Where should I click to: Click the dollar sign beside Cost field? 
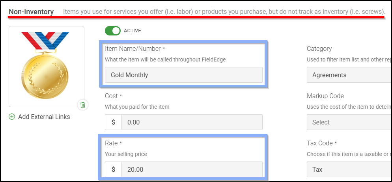[x=113, y=122]
